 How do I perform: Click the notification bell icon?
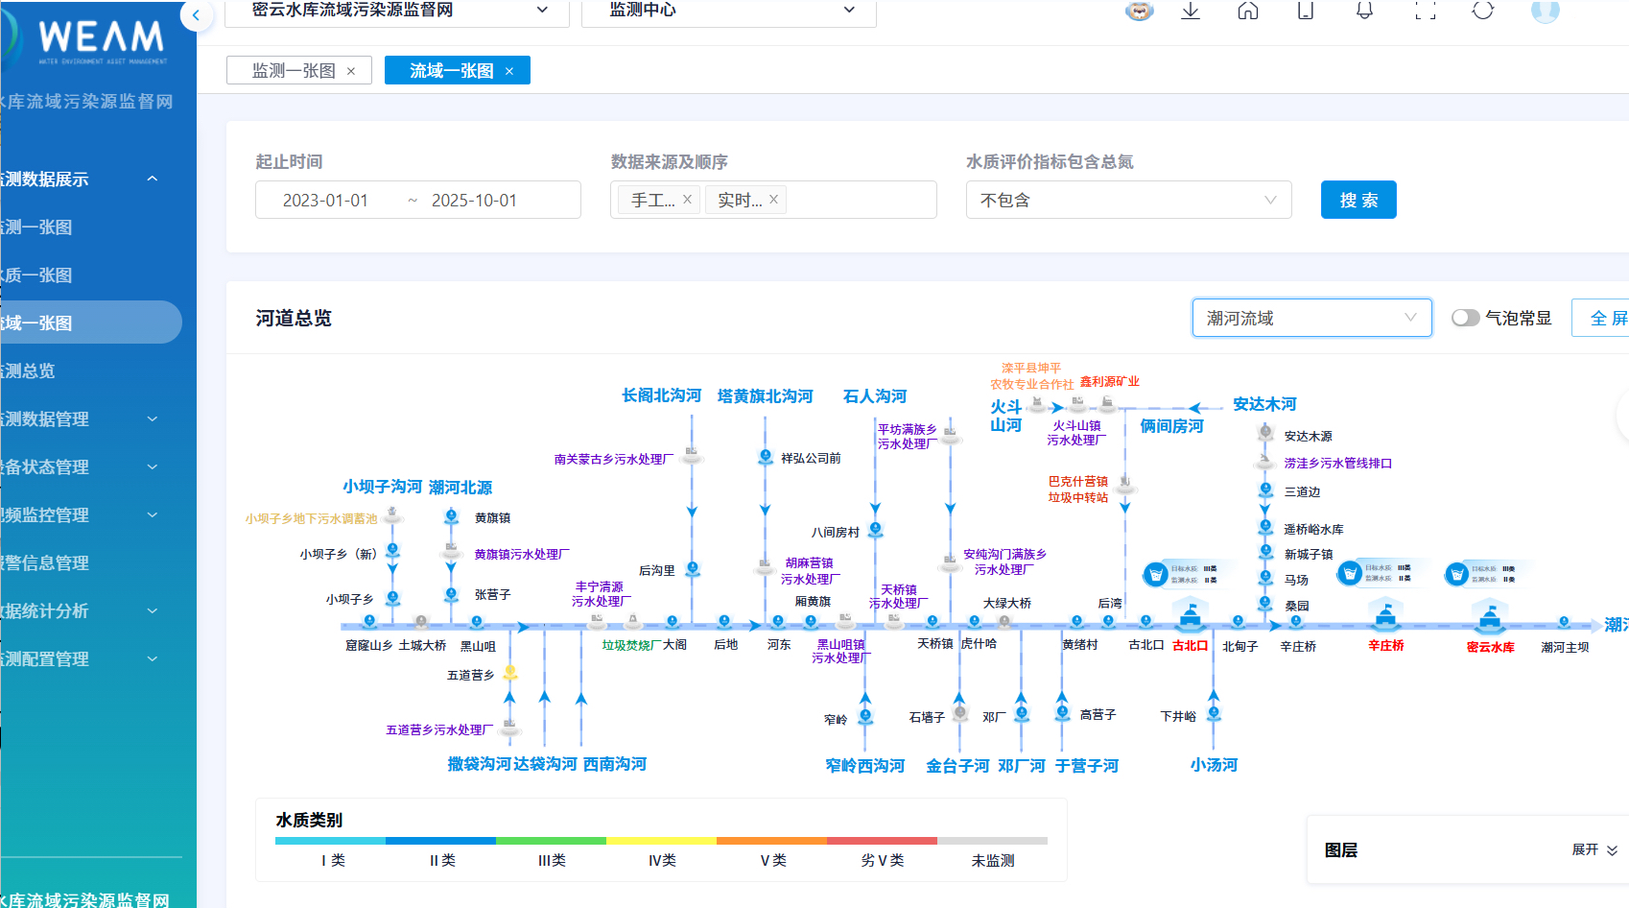pyautogui.click(x=1364, y=11)
